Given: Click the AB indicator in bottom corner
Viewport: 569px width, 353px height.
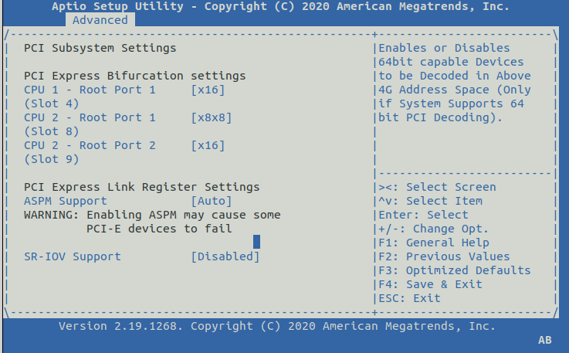Looking at the screenshot, I should [545, 340].
